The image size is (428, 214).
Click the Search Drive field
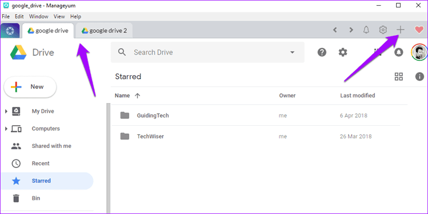[x=208, y=52]
